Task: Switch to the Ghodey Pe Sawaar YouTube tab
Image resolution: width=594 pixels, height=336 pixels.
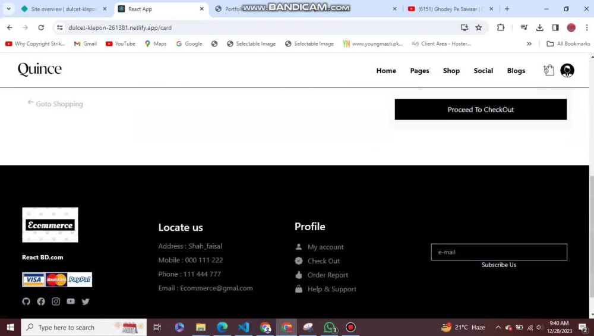Action: [451, 9]
